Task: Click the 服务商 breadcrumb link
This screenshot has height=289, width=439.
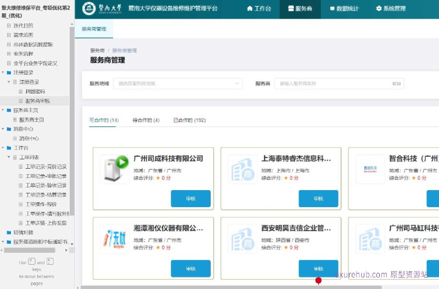Action: pyautogui.click(x=97, y=51)
